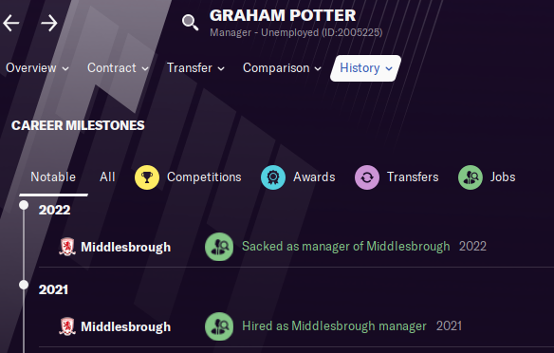Screen dimensions: 554x353
Task: Go back with the left arrow
Action: tap(11, 24)
